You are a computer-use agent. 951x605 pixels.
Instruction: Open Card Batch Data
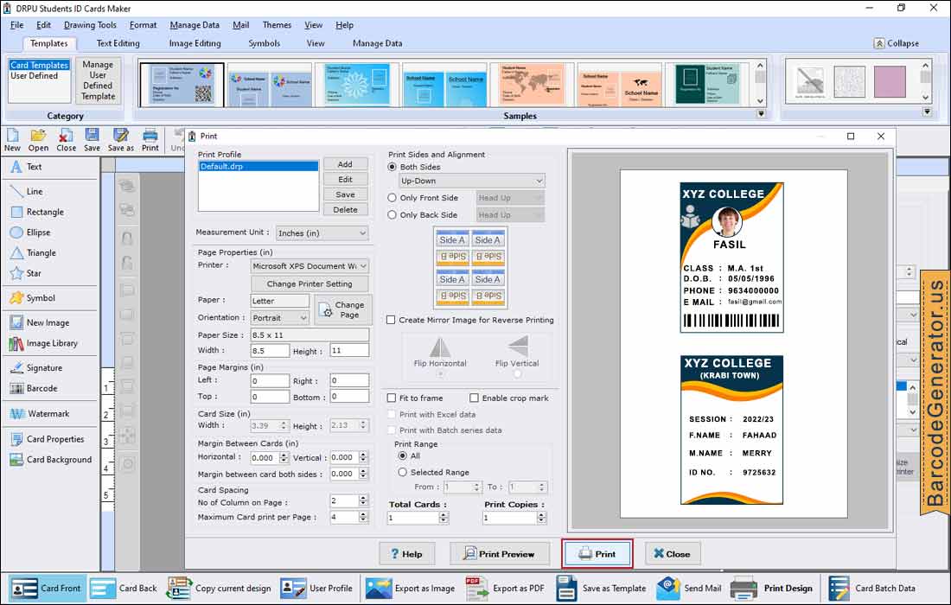pyautogui.click(x=871, y=588)
